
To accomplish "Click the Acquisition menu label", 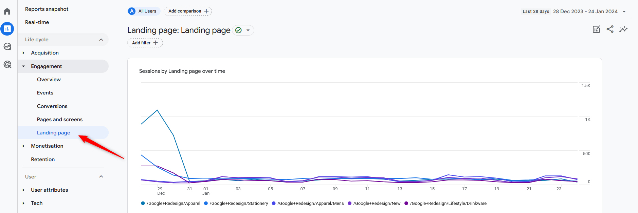I will [x=45, y=53].
